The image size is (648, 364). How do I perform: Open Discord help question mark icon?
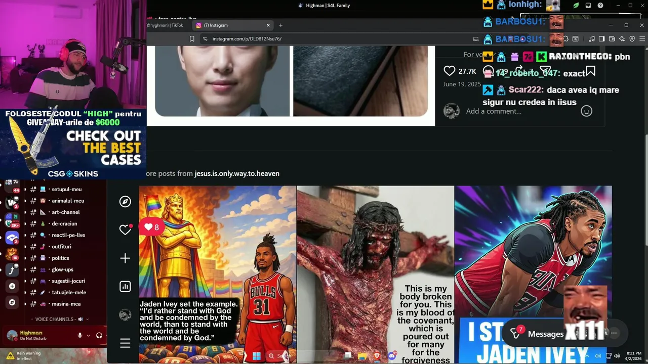point(600,6)
